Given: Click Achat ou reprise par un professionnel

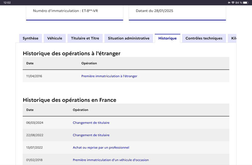Looking at the screenshot, I should tap(101, 147).
